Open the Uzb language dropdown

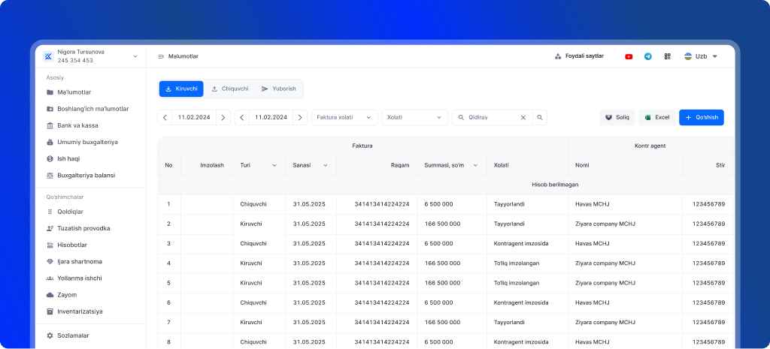click(702, 56)
